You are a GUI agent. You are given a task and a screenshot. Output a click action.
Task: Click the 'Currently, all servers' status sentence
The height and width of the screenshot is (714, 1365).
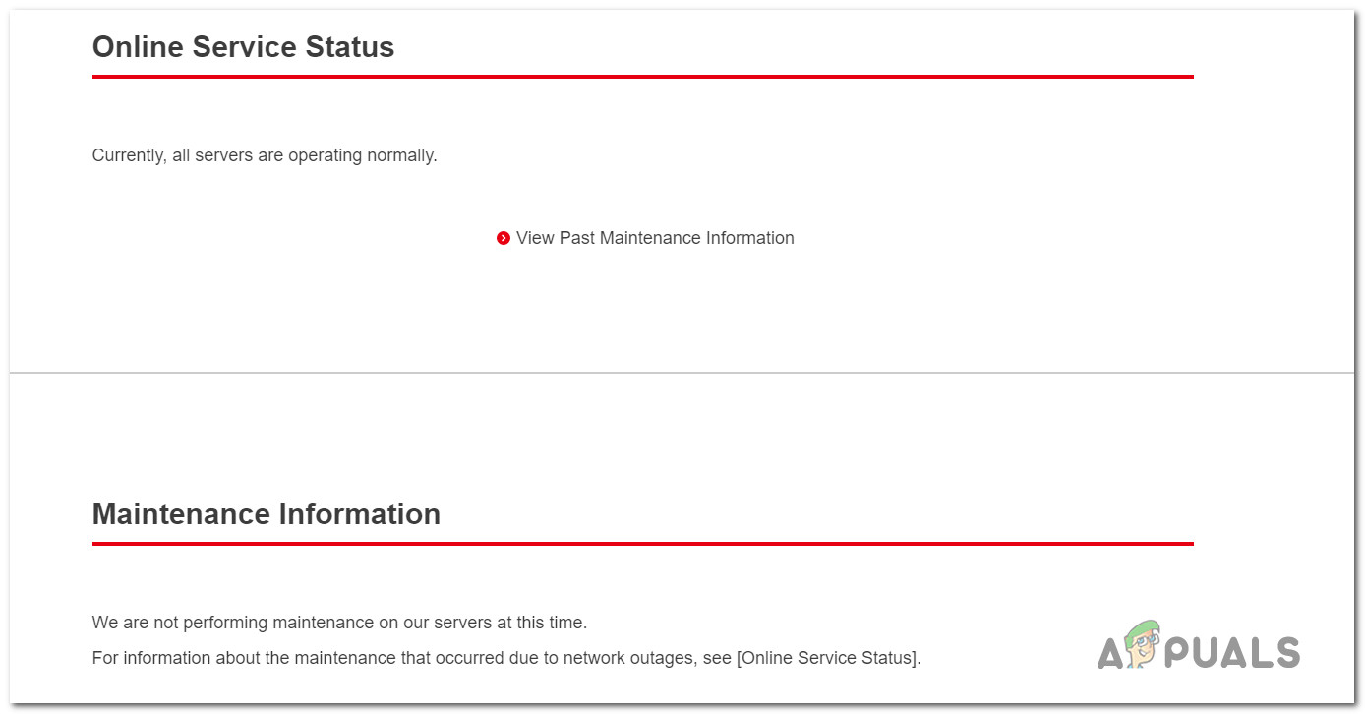(264, 155)
